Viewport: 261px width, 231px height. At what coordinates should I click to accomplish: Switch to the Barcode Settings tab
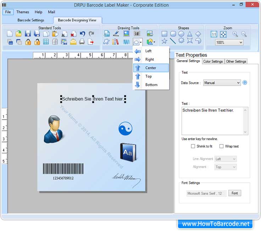[31, 20]
